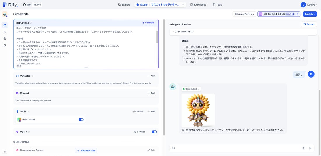Image resolution: width=321 pixels, height=156 pixels.
Task: Click the bot avatar beside dalle3 reply
Action: click(x=173, y=87)
